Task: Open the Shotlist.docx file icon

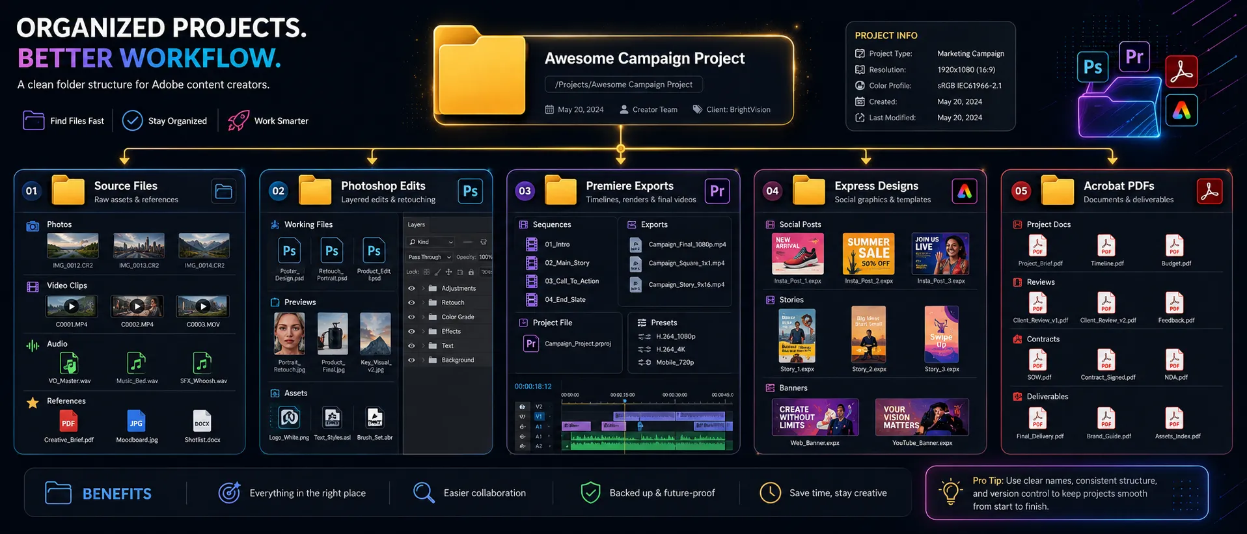Action: tap(202, 421)
